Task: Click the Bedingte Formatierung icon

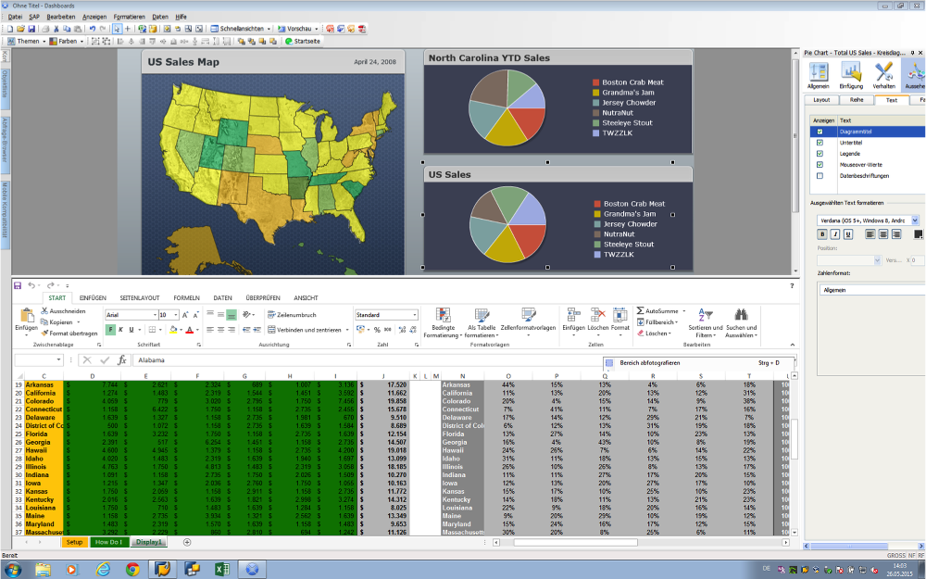Action: pos(443,316)
